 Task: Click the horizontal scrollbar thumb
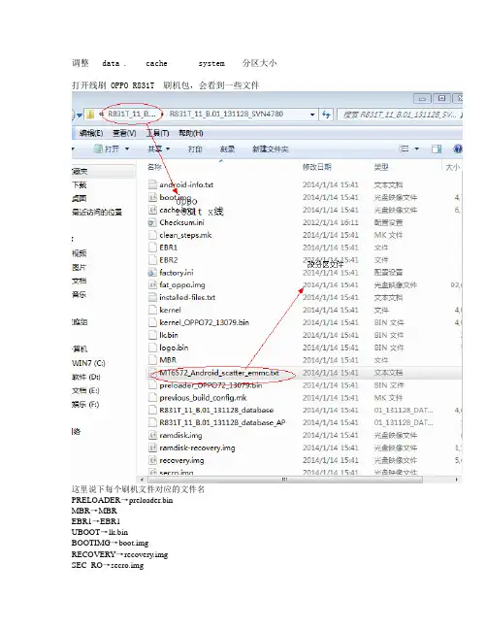284,480
